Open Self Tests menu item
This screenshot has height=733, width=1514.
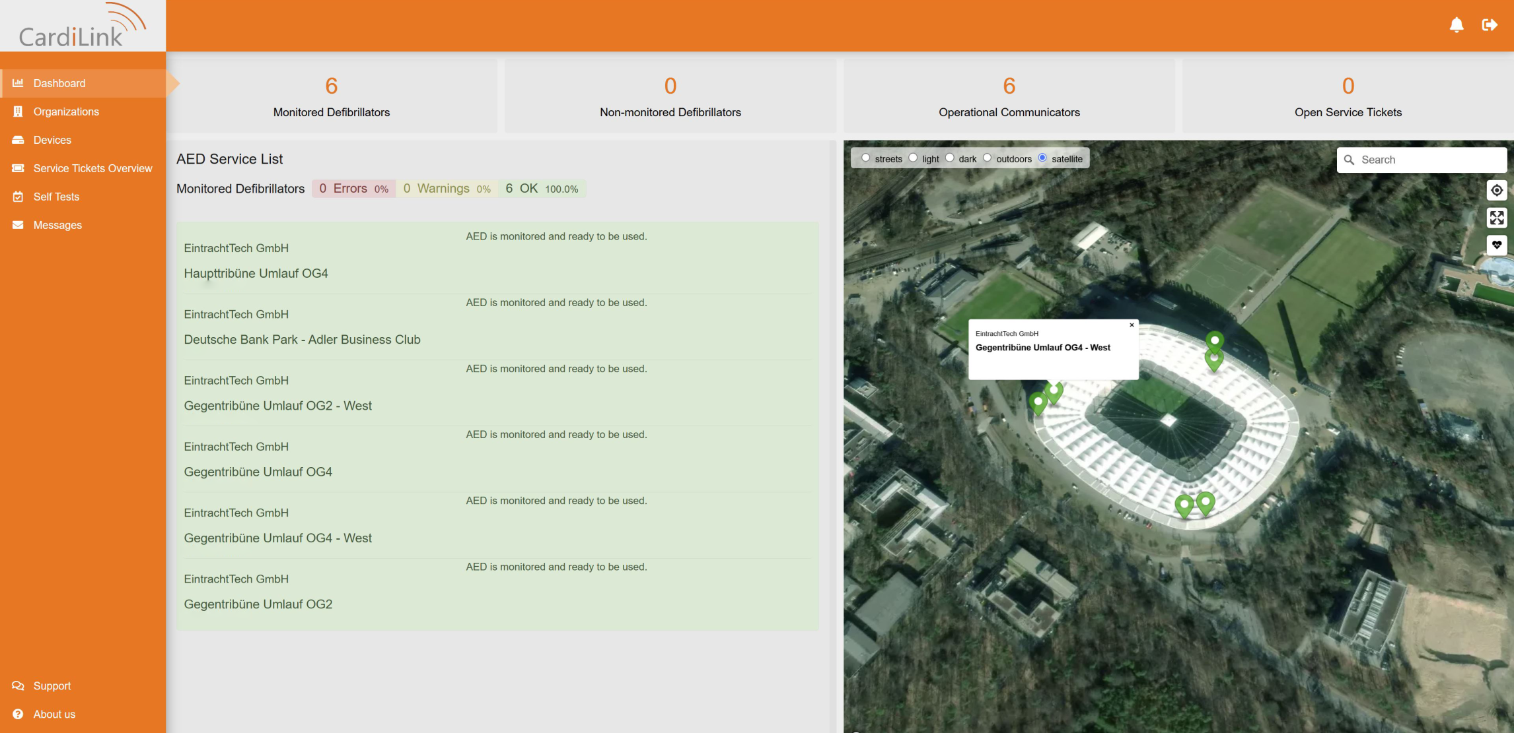(x=83, y=197)
